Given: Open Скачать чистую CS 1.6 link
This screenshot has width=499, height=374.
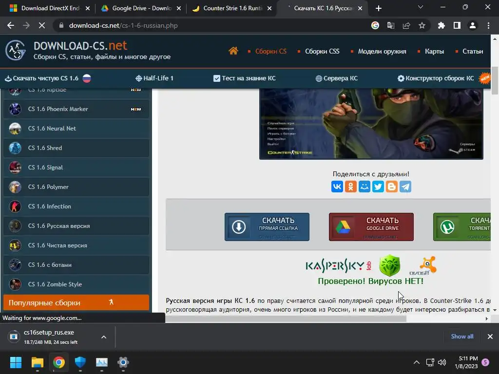Looking at the screenshot, I should coord(48,78).
